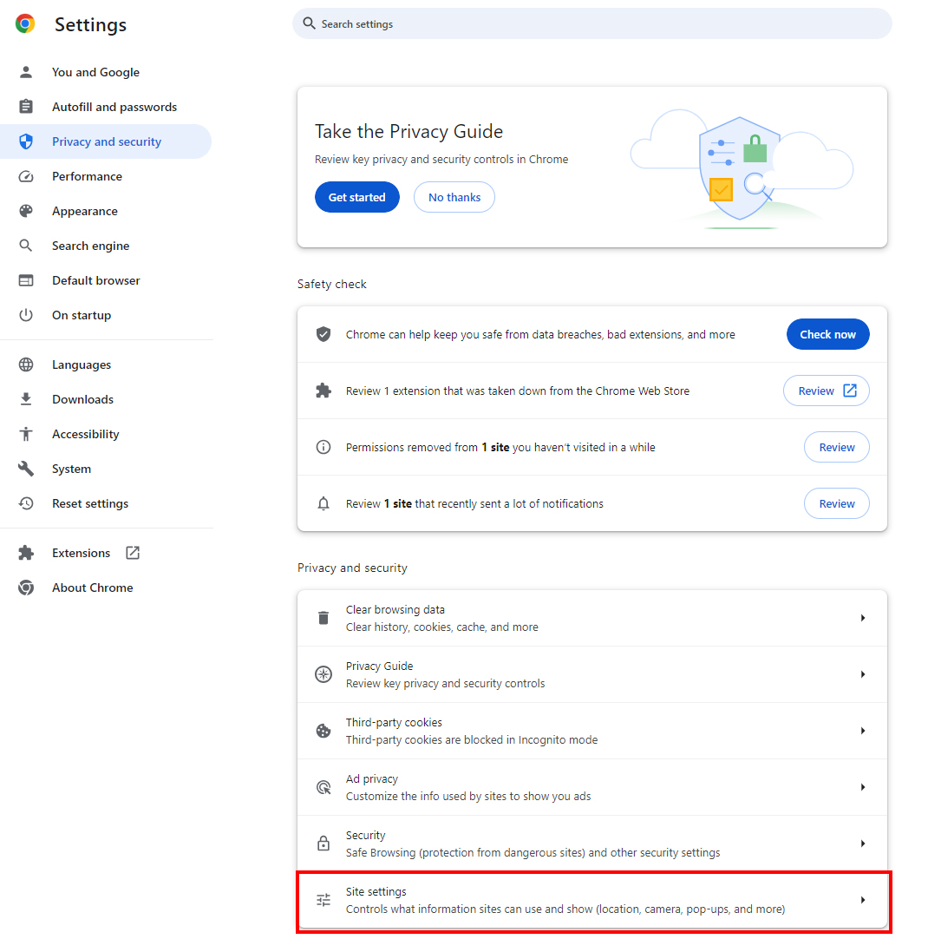
Task: Open the Default browser section
Action: [x=106, y=280]
